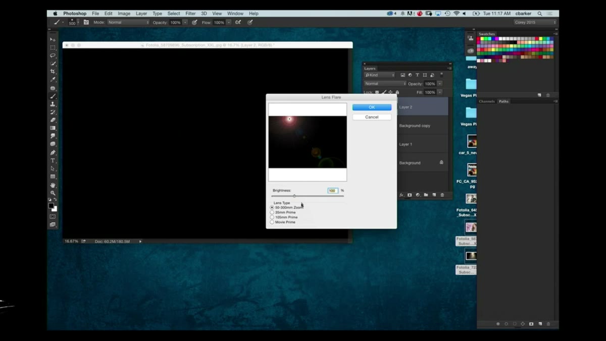606x341 pixels.
Task: Click Cancel in Lens Flare dialog
Action: tap(372, 117)
